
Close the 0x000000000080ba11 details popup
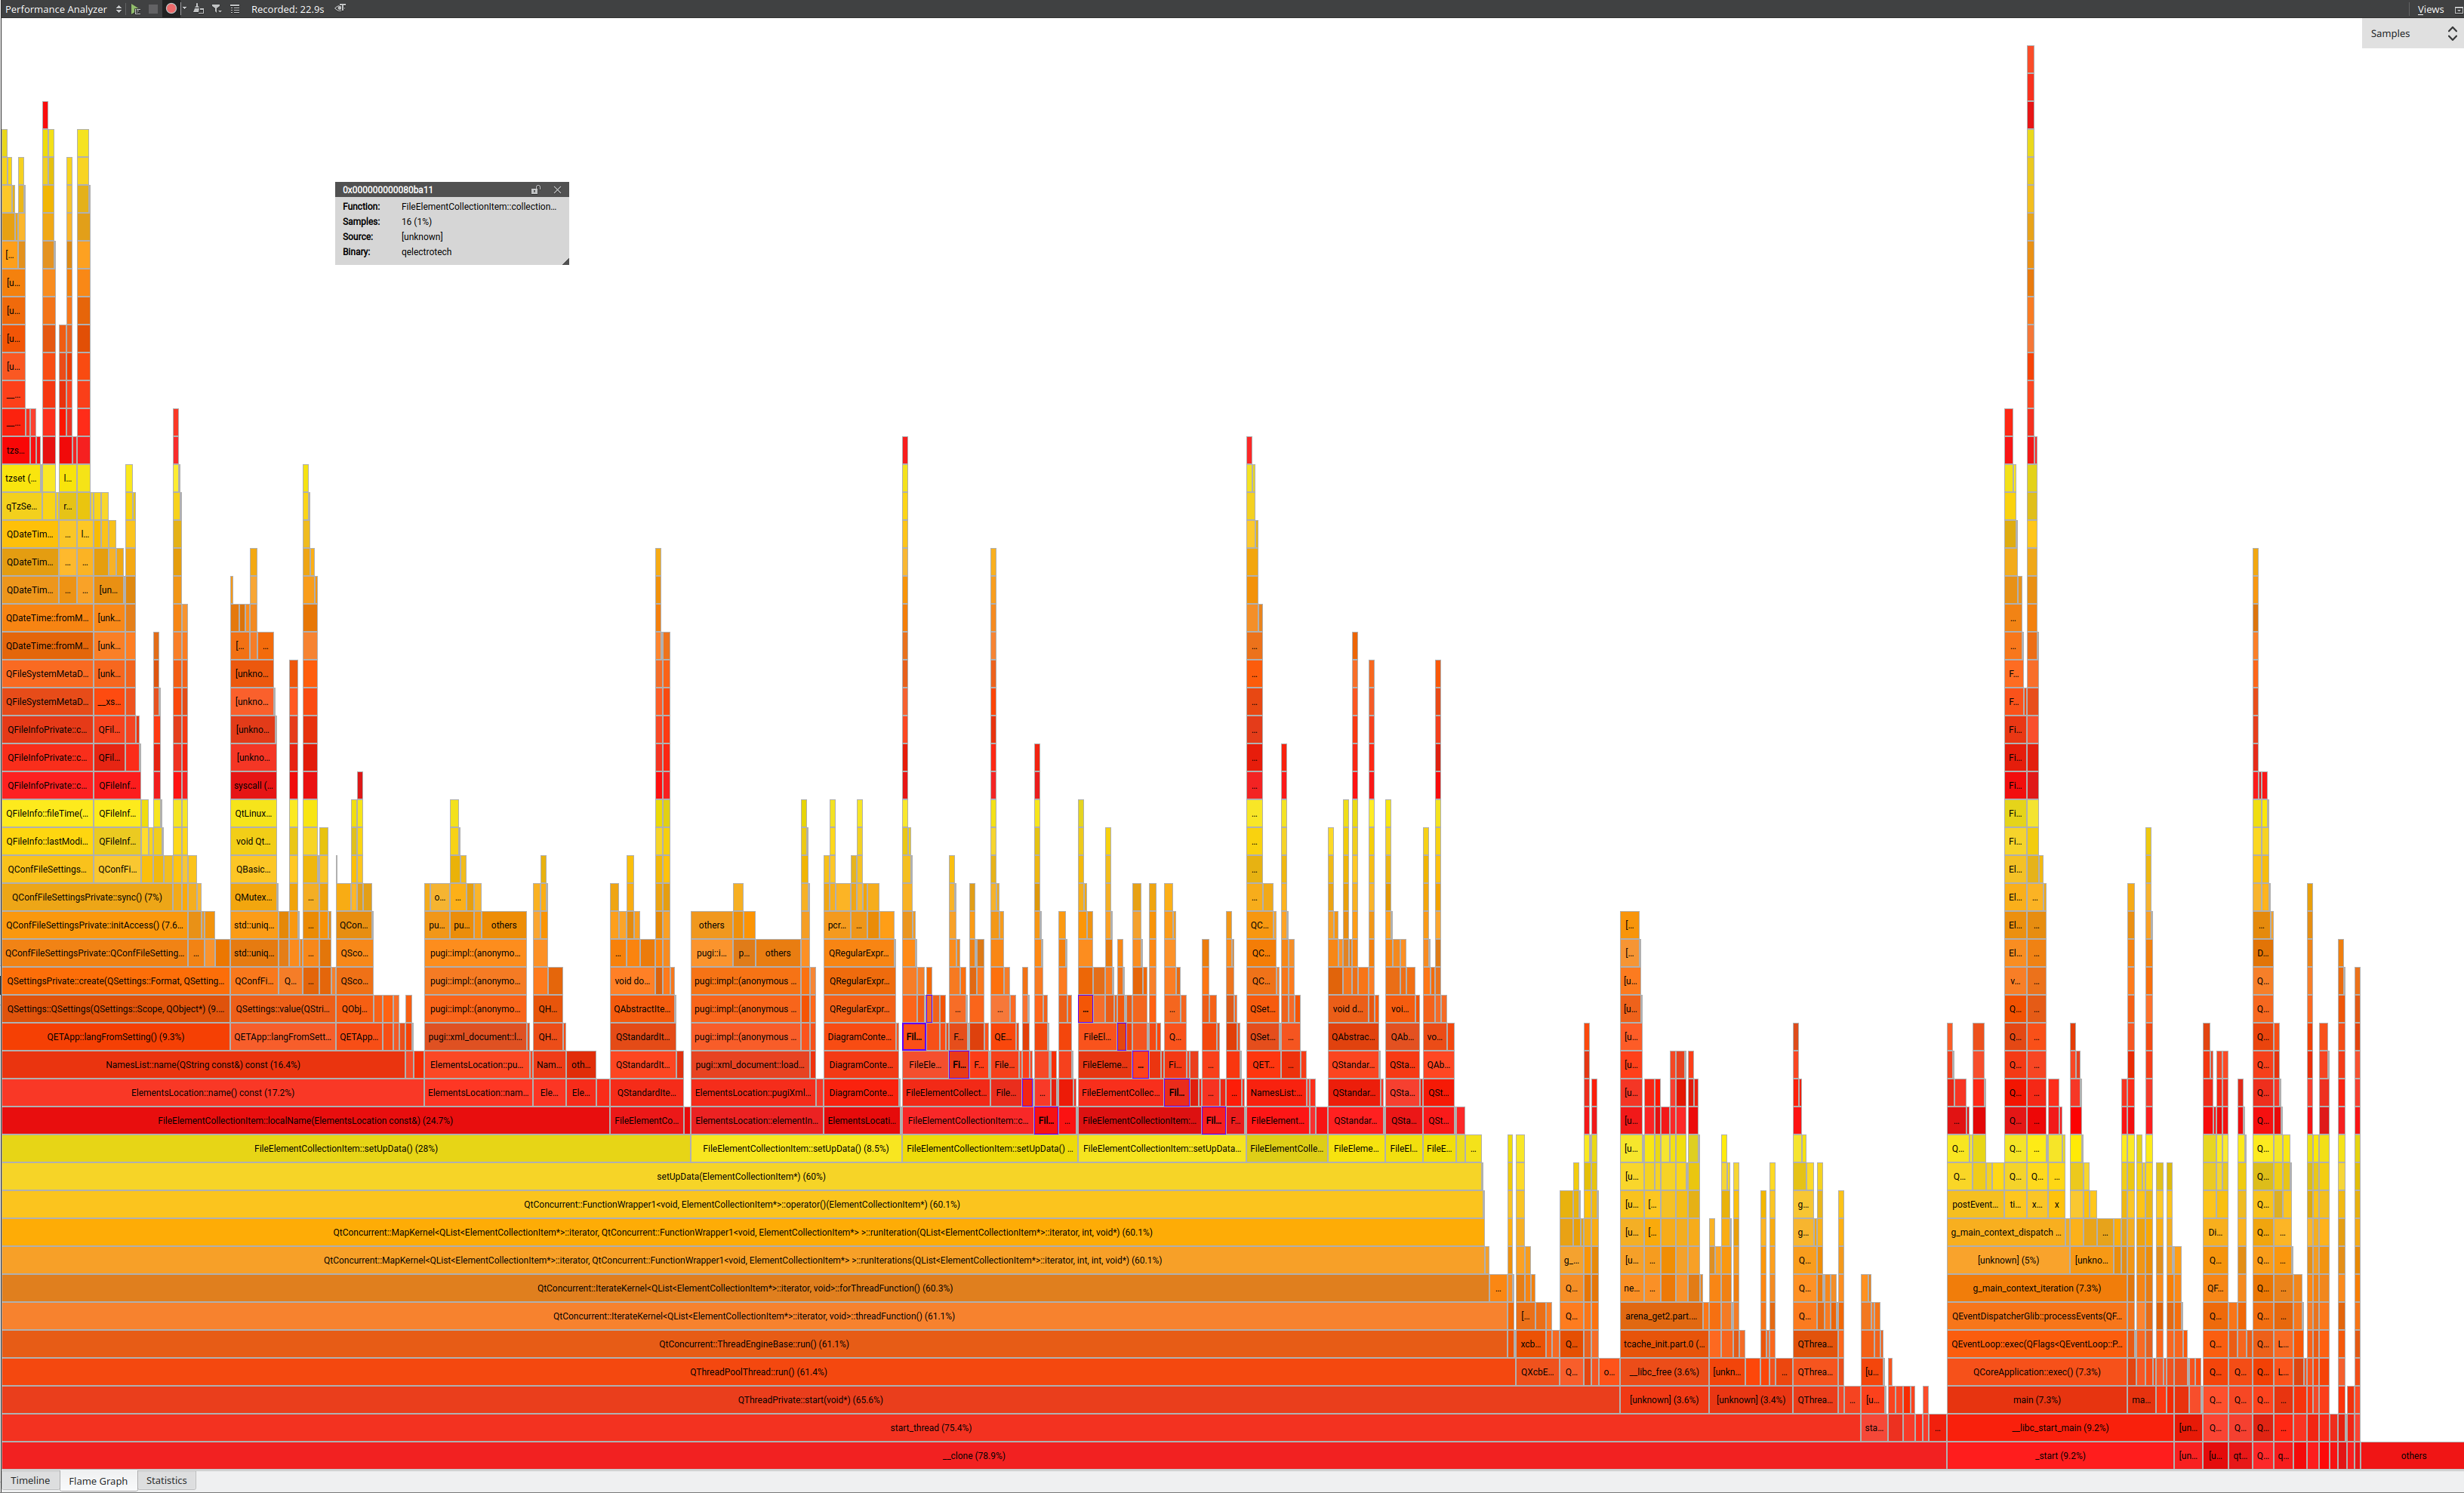(x=558, y=190)
